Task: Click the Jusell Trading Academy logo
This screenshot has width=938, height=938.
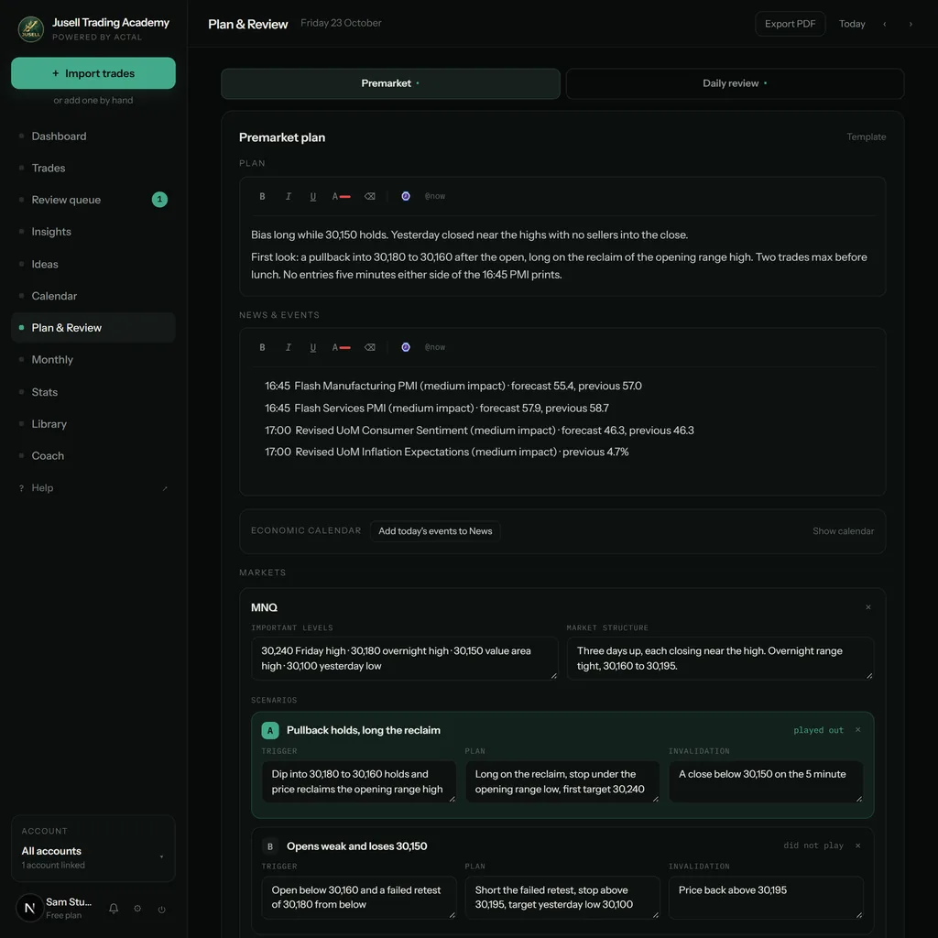Action: click(30, 28)
